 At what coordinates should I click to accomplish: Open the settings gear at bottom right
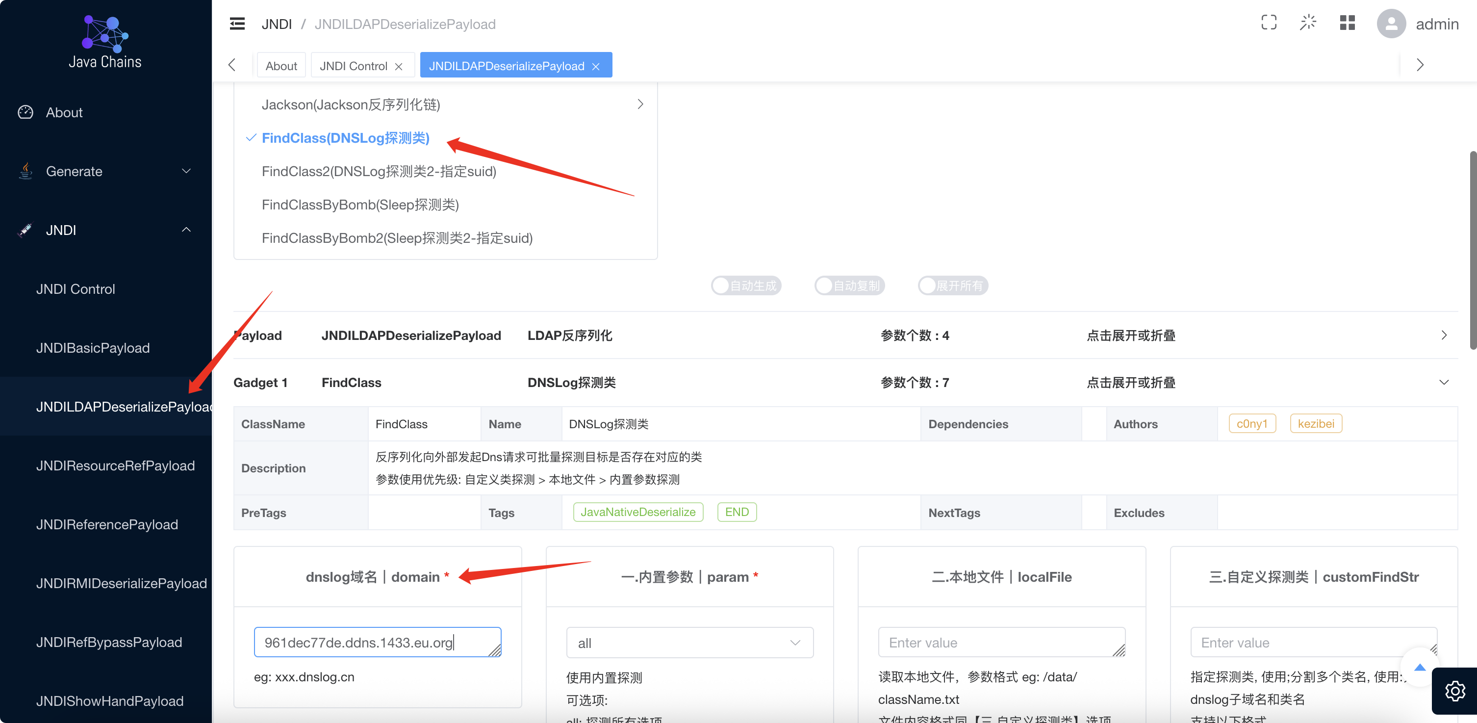pos(1454,691)
